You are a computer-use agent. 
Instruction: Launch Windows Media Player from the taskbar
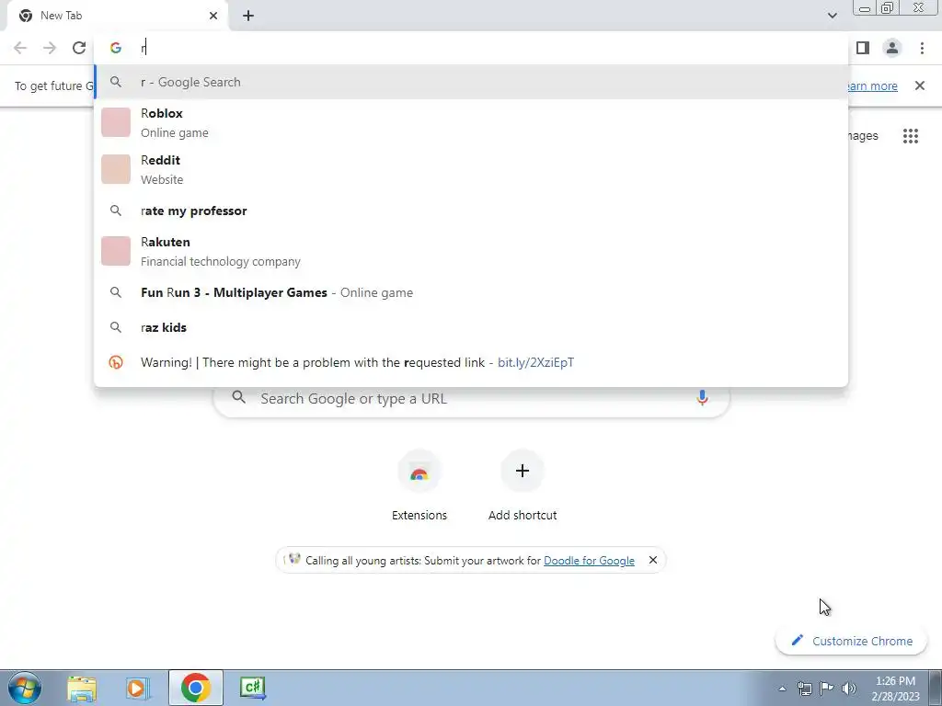coord(138,688)
